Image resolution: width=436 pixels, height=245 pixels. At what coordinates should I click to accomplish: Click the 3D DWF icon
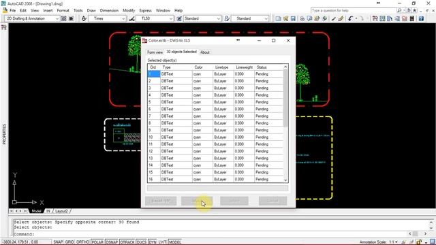point(324,18)
